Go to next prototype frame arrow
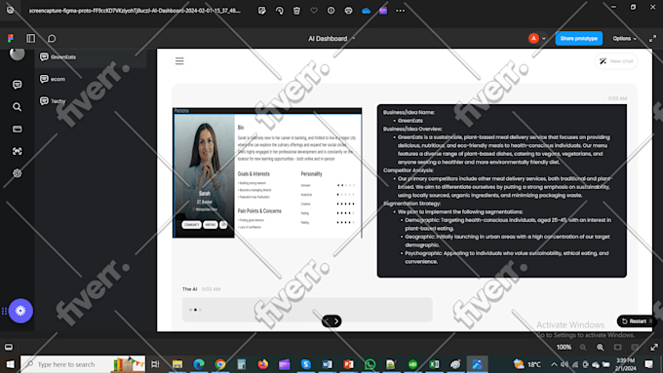This screenshot has width=663, height=373. pyautogui.click(x=336, y=321)
